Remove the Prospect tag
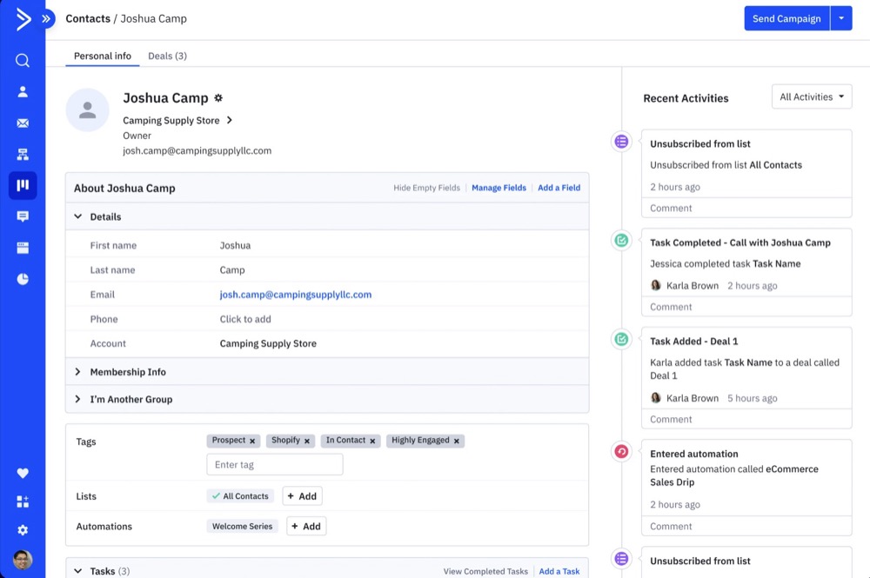The height and width of the screenshot is (578, 870). 252,442
